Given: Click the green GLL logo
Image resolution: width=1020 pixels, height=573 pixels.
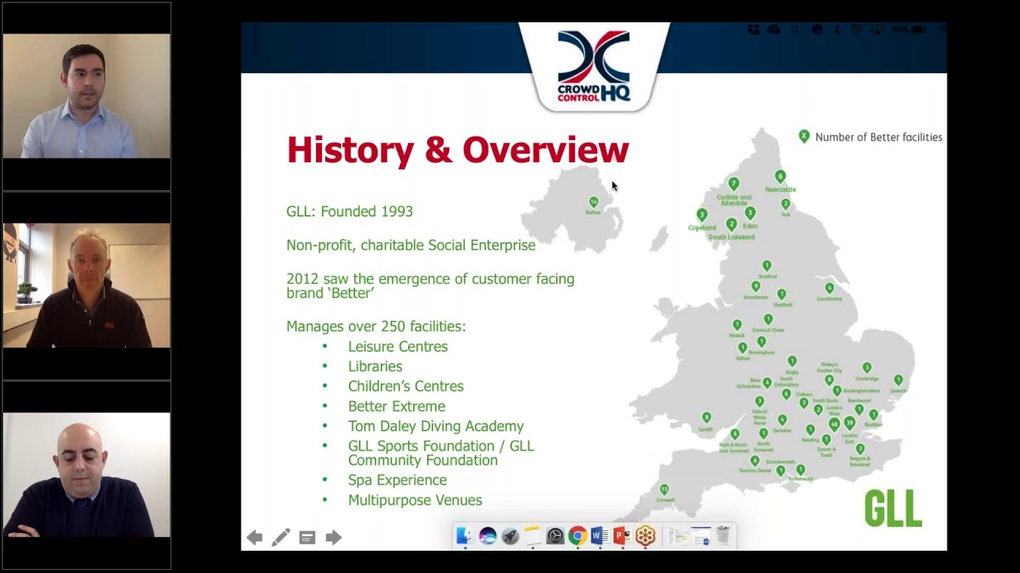Looking at the screenshot, I should (892, 509).
